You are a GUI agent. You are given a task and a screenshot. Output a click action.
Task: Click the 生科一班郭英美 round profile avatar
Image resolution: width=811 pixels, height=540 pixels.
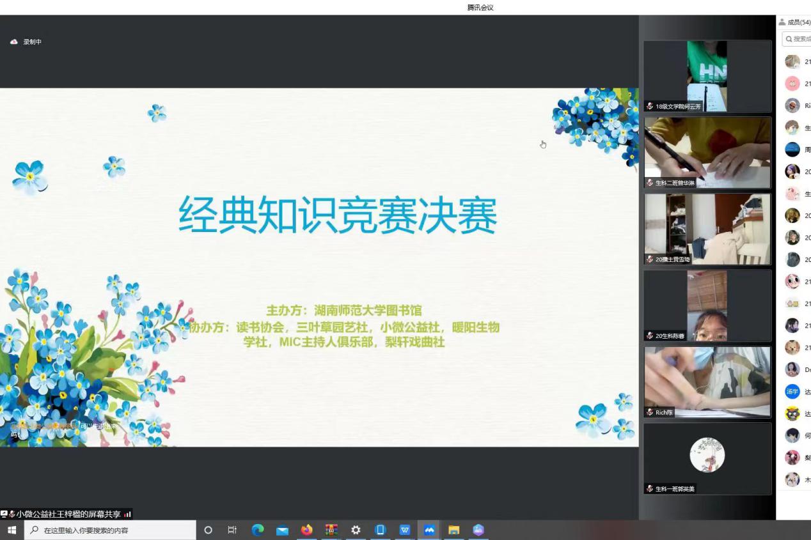point(707,454)
